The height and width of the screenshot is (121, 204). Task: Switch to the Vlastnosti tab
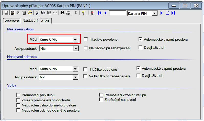[x=12, y=21]
